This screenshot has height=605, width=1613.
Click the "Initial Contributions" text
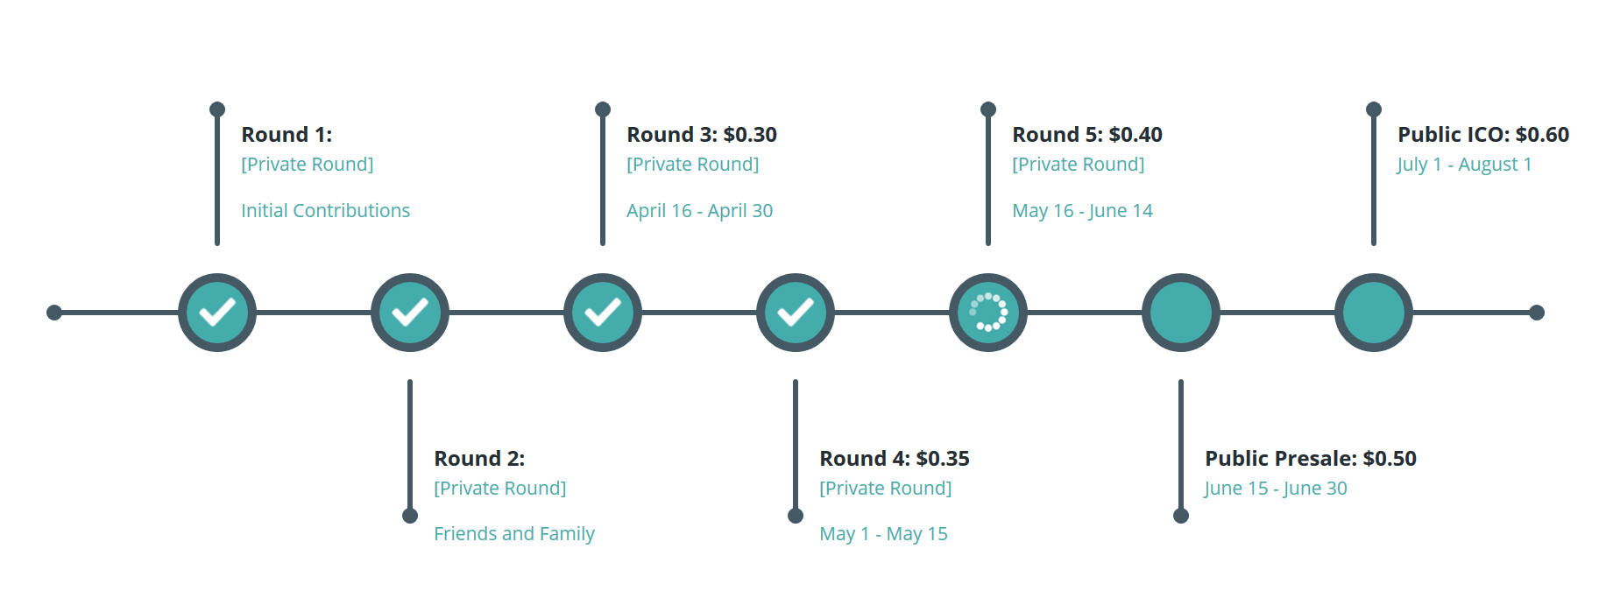tap(326, 211)
